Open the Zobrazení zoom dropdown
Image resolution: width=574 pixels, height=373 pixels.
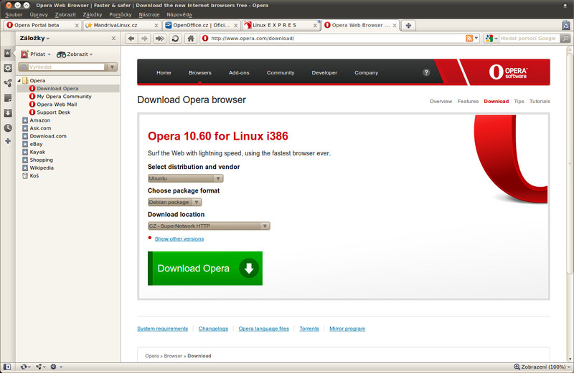(542, 367)
